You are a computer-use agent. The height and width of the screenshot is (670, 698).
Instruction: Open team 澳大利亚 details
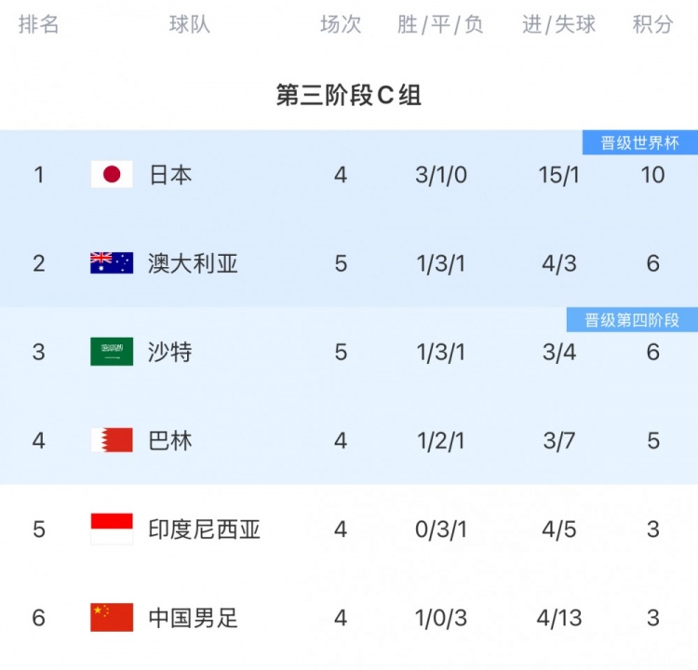pos(193,263)
